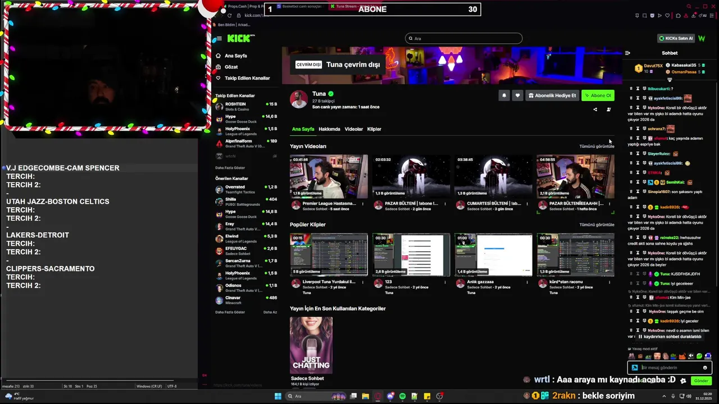Open Ana Sayfa in Kick sidebar
This screenshot has width=719, height=404.
tap(235, 56)
